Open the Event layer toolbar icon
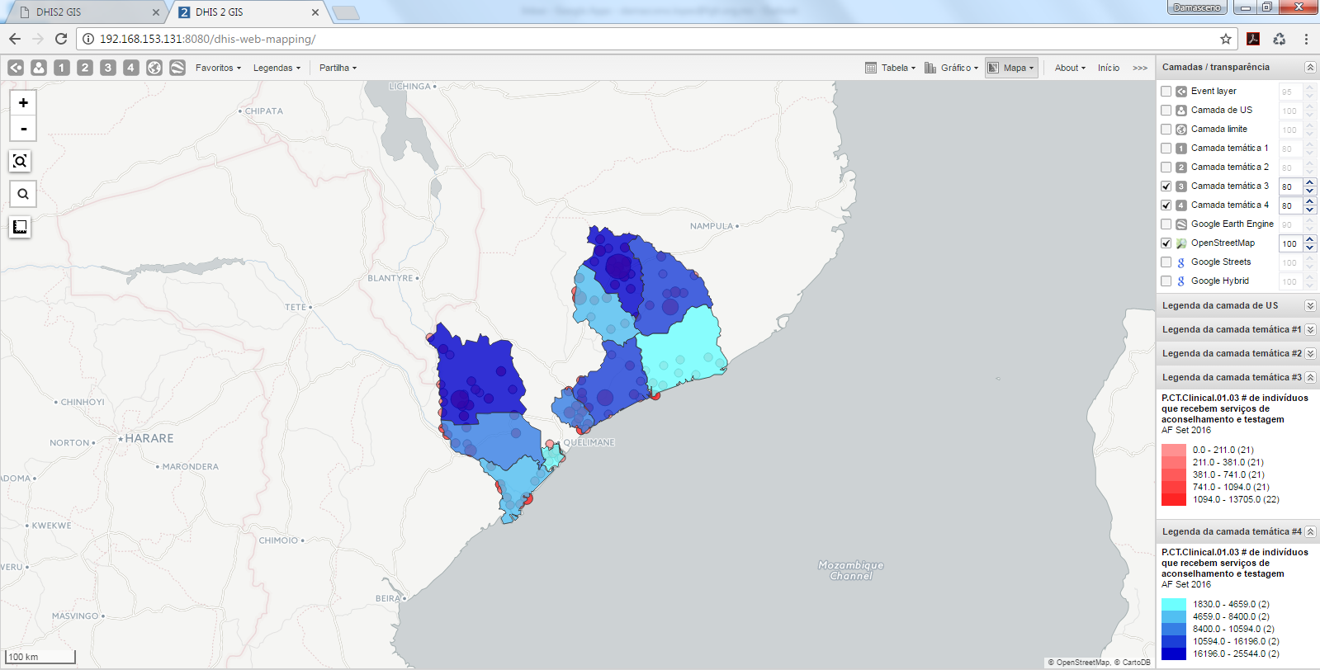Image resolution: width=1320 pixels, height=670 pixels. click(16, 68)
